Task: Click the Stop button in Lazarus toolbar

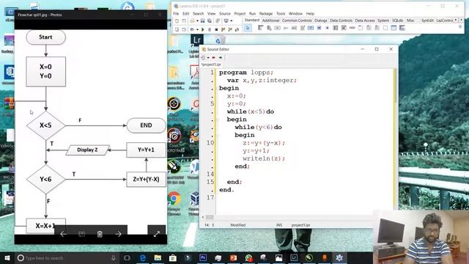Action: (x=216, y=29)
